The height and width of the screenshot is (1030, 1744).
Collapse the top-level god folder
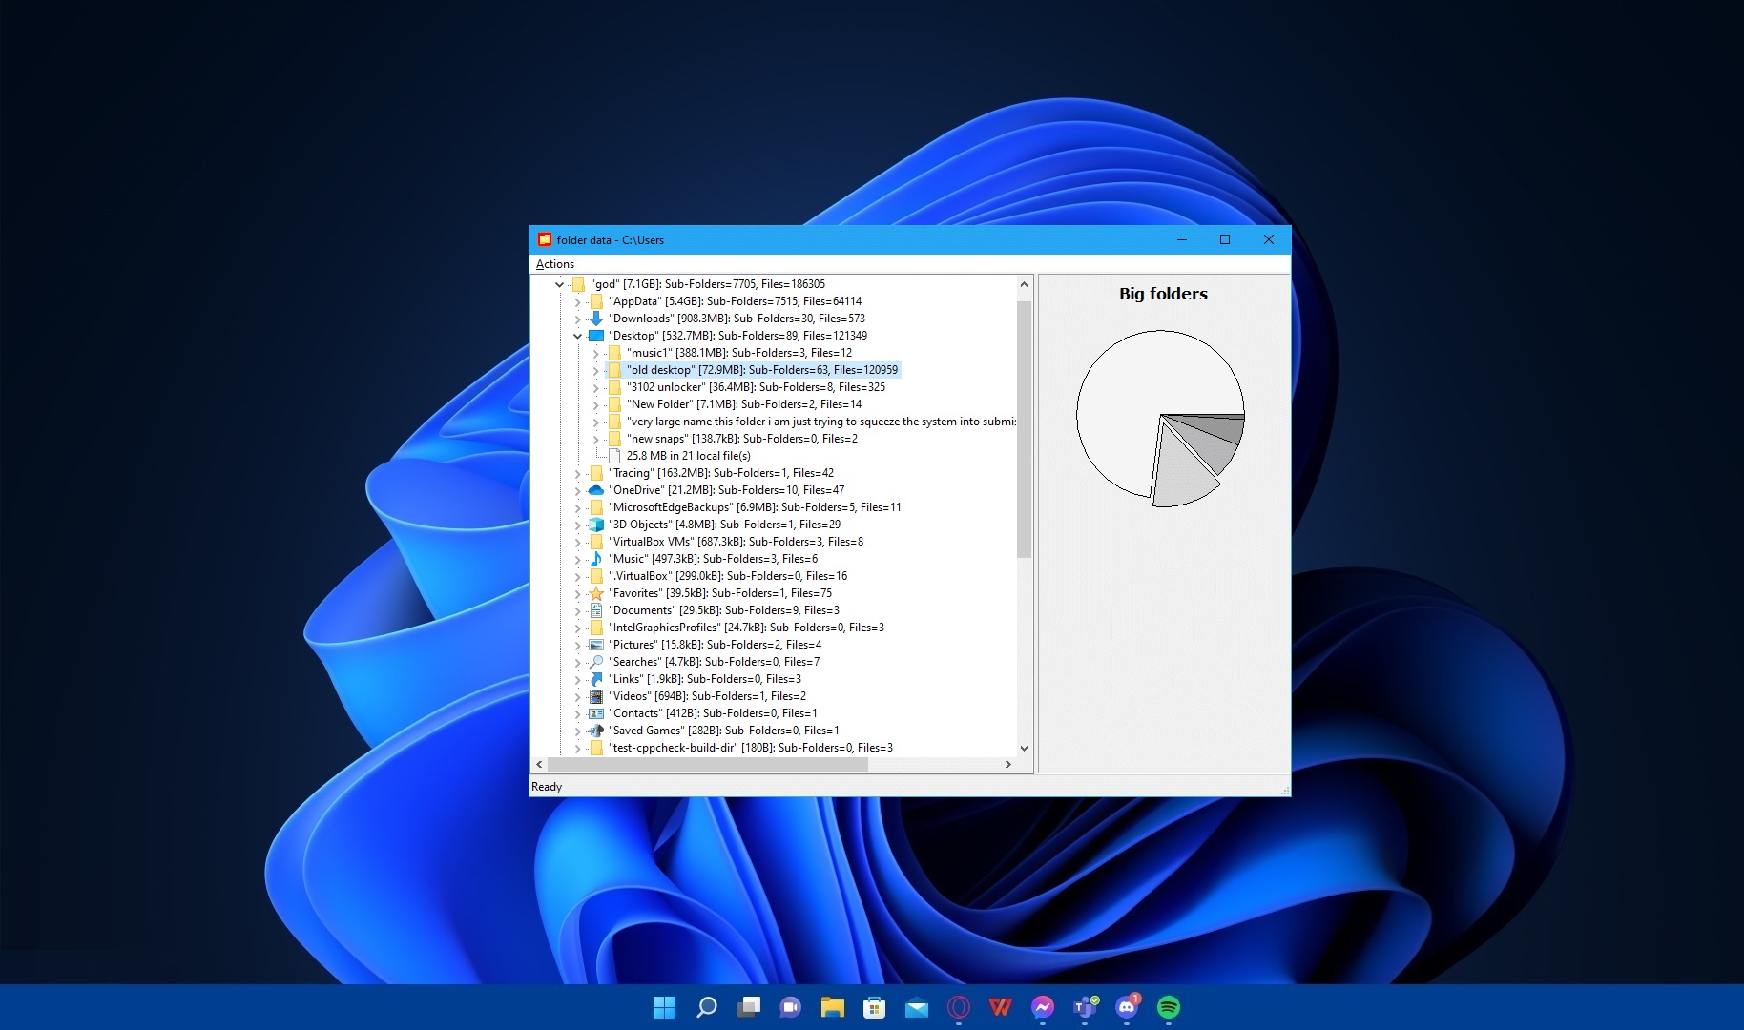point(559,284)
